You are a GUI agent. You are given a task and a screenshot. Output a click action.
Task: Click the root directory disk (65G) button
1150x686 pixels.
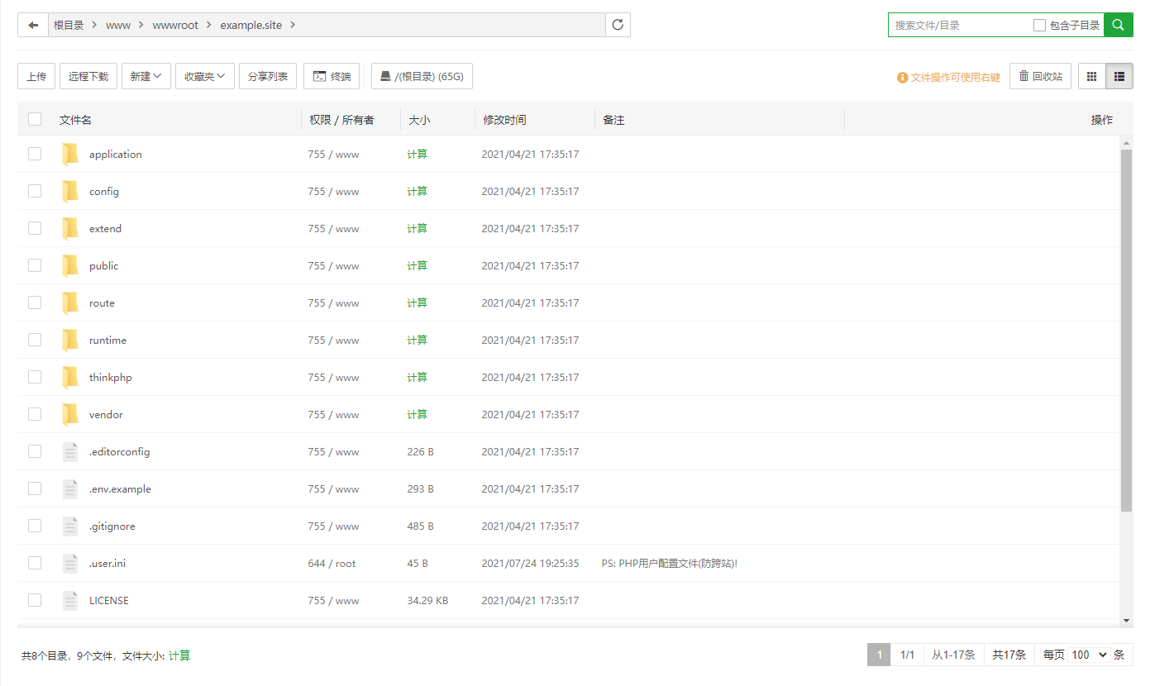pos(422,77)
